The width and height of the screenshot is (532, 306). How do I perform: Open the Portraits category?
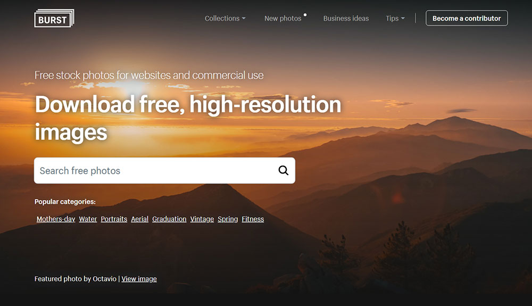(114, 219)
